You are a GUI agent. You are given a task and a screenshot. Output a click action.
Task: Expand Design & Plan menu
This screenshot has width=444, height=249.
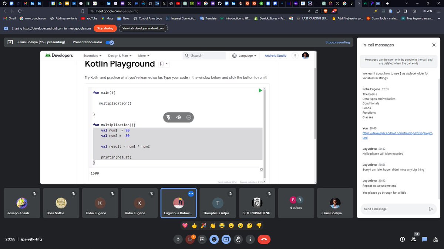(x=120, y=56)
